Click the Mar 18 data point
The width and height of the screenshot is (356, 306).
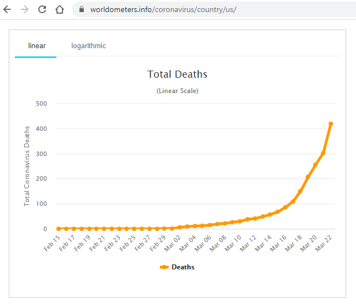coord(300,192)
